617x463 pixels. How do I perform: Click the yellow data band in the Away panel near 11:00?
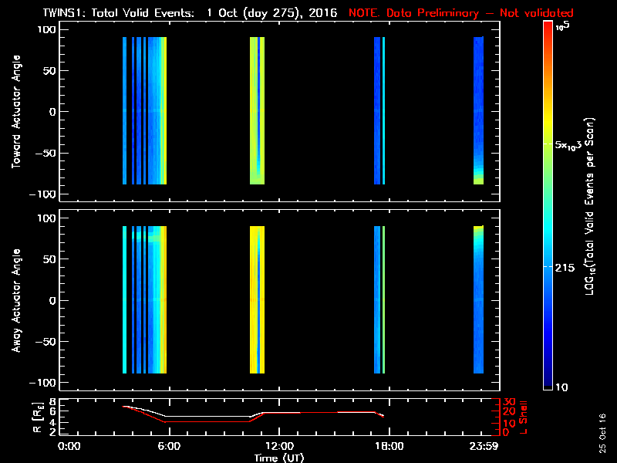[x=257, y=301]
